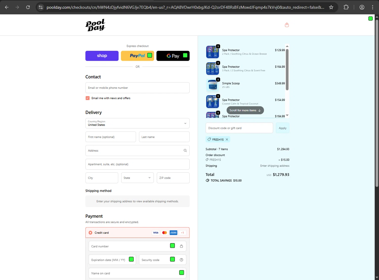This screenshot has height=280, width=379.
Task: Click the Last name field
Action: 164,137
